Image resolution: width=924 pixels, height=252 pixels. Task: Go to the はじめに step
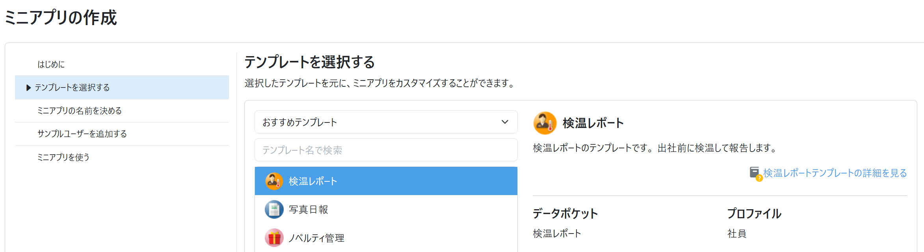click(x=51, y=64)
